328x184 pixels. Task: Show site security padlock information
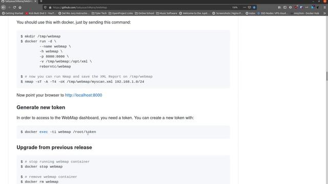[50, 7]
